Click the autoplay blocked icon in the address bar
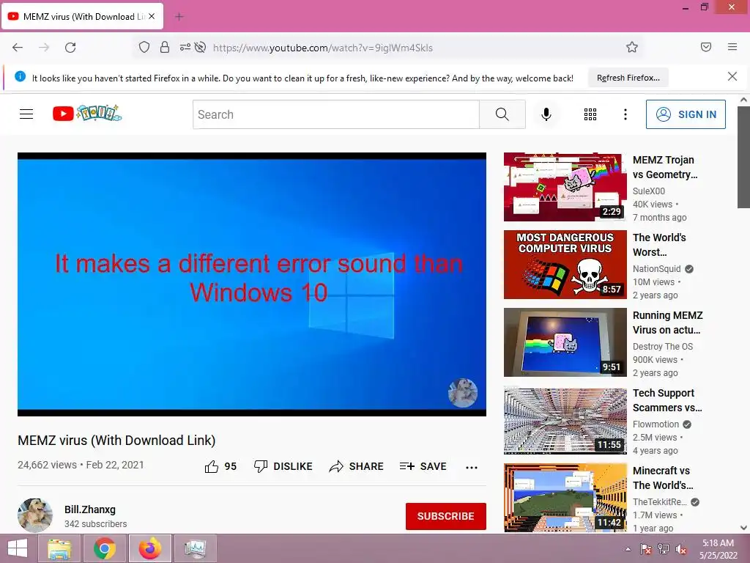 (201, 48)
